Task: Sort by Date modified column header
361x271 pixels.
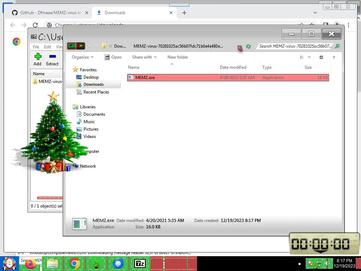Action: pyautogui.click(x=239, y=67)
